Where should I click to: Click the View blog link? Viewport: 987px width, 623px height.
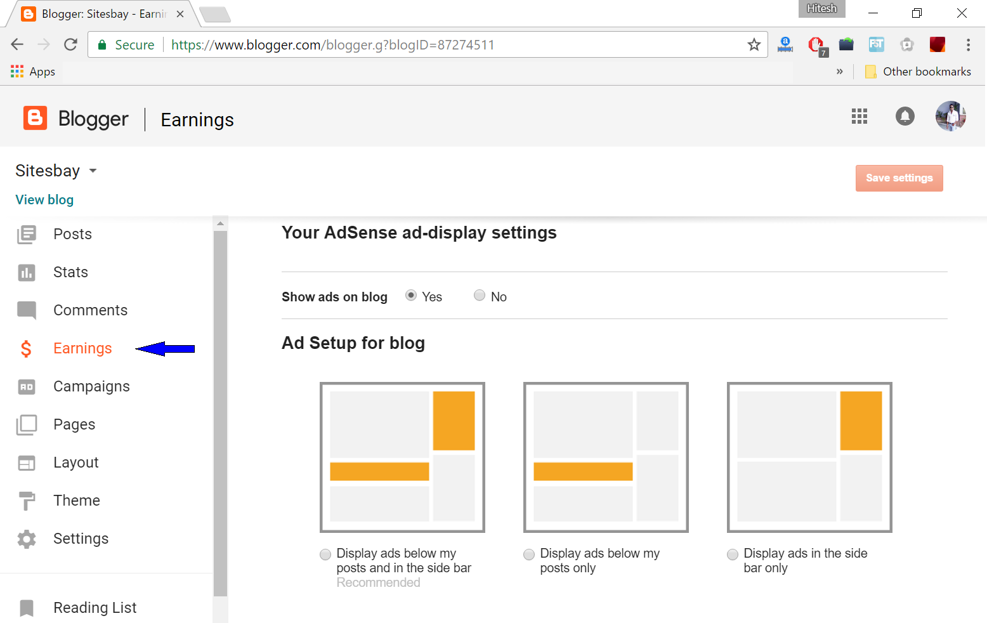(x=44, y=200)
